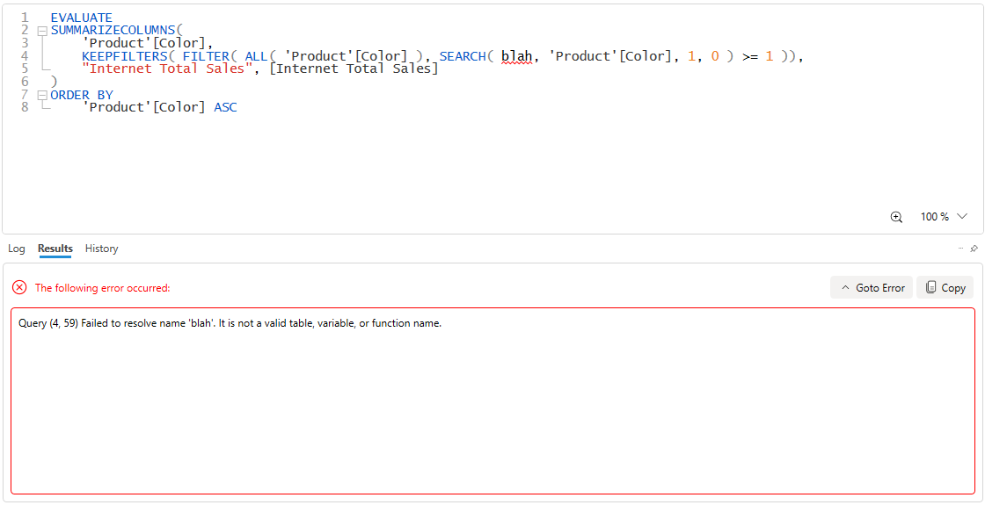This screenshot has height=505, width=985.
Task: Click line number 6 in the gutter
Action: click(x=26, y=82)
